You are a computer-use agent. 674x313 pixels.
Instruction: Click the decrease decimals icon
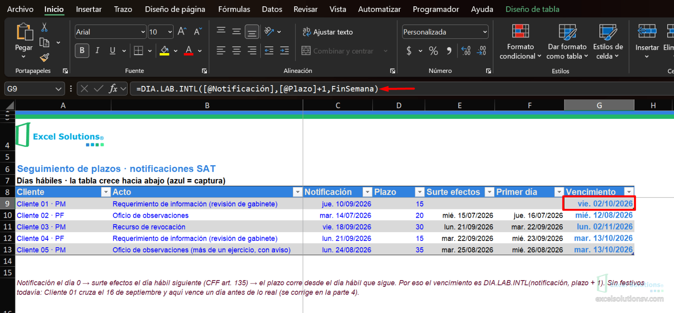click(x=481, y=51)
